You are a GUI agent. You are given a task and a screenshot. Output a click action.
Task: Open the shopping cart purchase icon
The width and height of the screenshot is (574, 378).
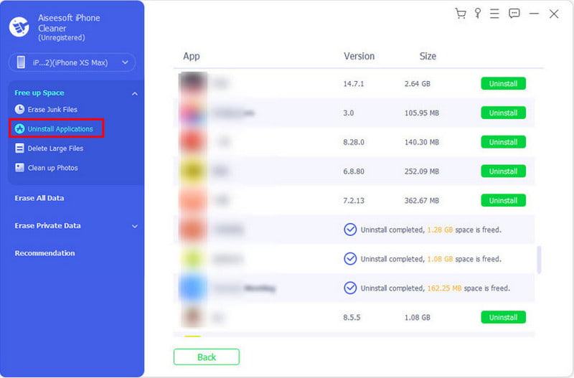click(x=461, y=14)
